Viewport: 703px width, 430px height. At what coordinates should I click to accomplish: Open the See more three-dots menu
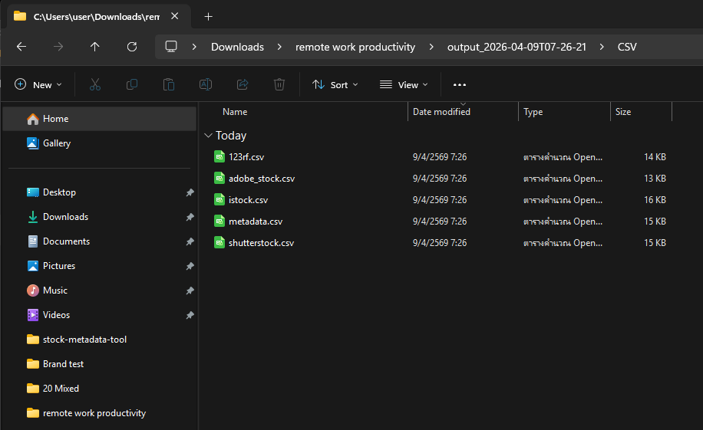[x=460, y=84]
